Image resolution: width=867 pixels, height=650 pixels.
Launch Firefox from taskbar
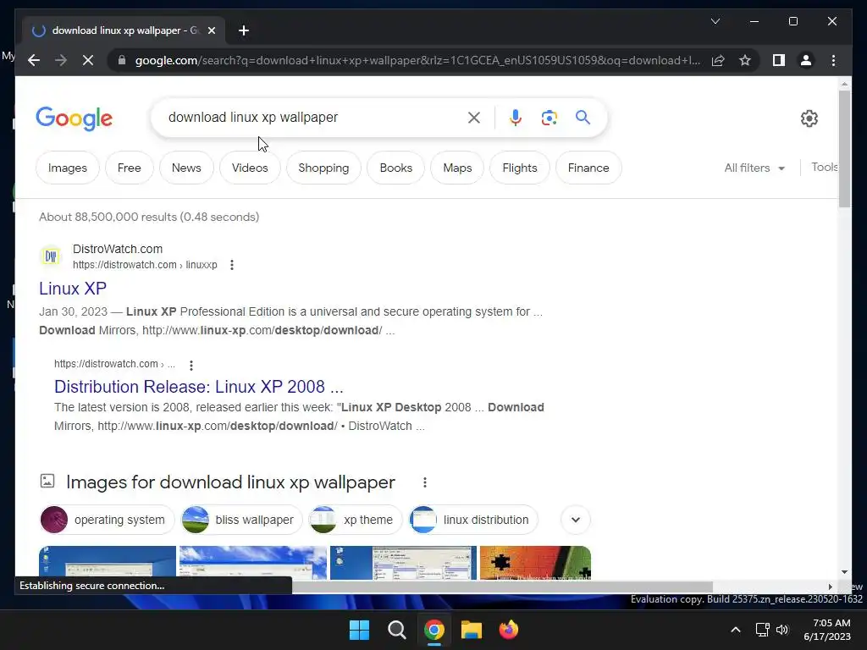click(509, 630)
